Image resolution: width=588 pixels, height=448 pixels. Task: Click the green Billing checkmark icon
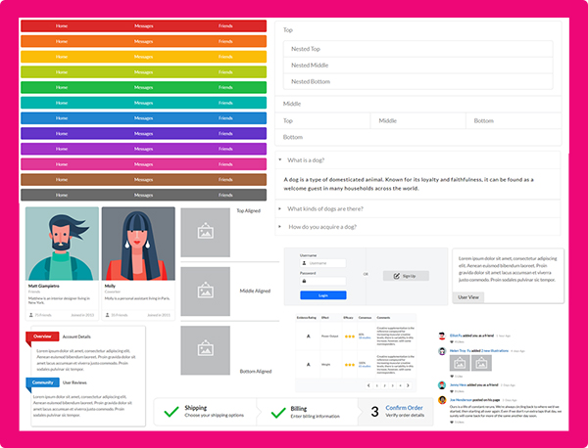pyautogui.click(x=274, y=412)
